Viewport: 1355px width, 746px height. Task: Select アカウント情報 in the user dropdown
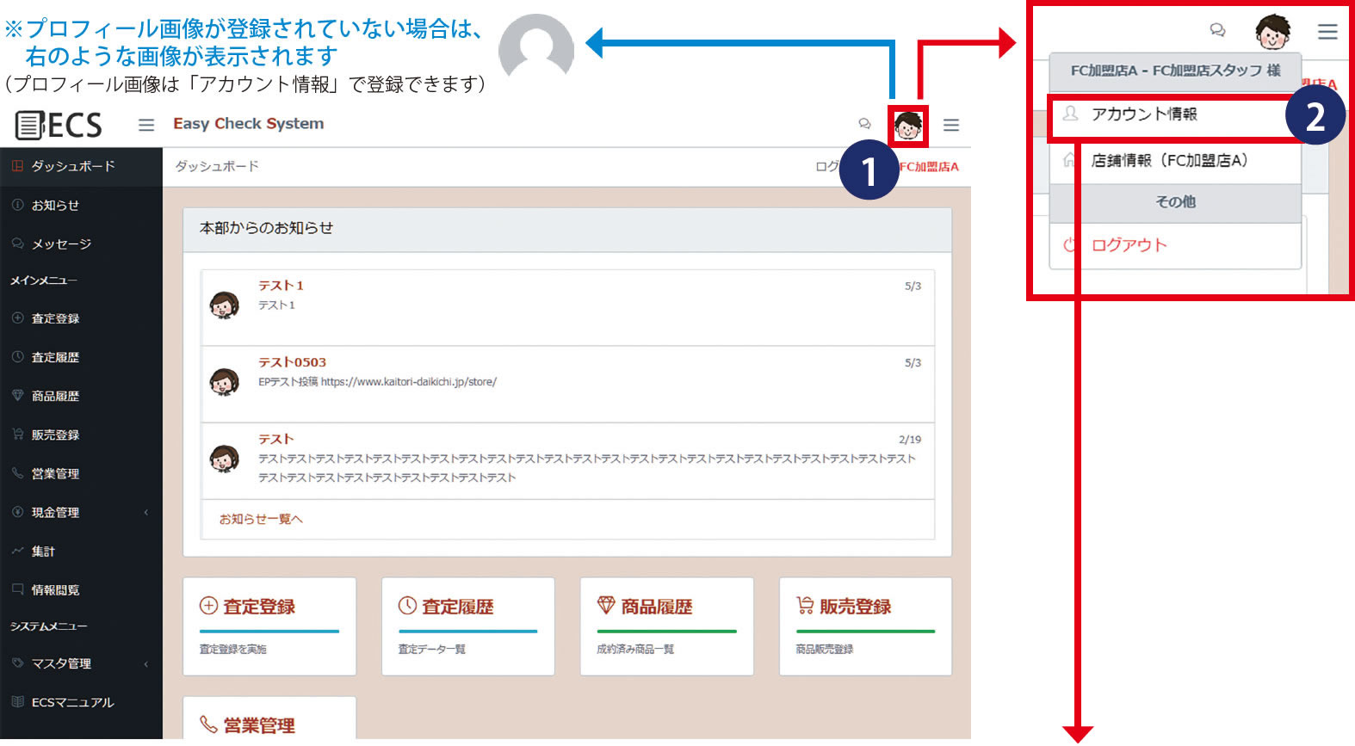pyautogui.click(x=1144, y=114)
